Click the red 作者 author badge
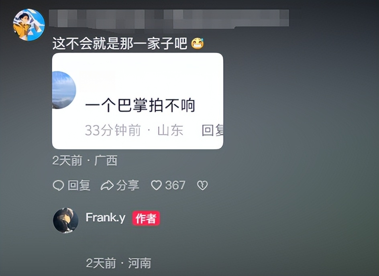Viewport: 379px width, 276px height. [x=146, y=218]
